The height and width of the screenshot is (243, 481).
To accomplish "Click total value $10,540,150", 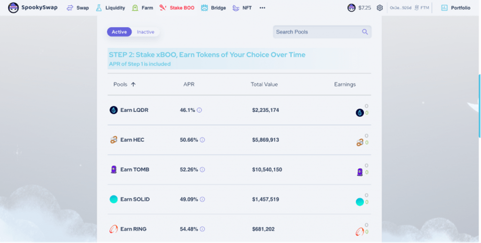I will (x=267, y=170).
